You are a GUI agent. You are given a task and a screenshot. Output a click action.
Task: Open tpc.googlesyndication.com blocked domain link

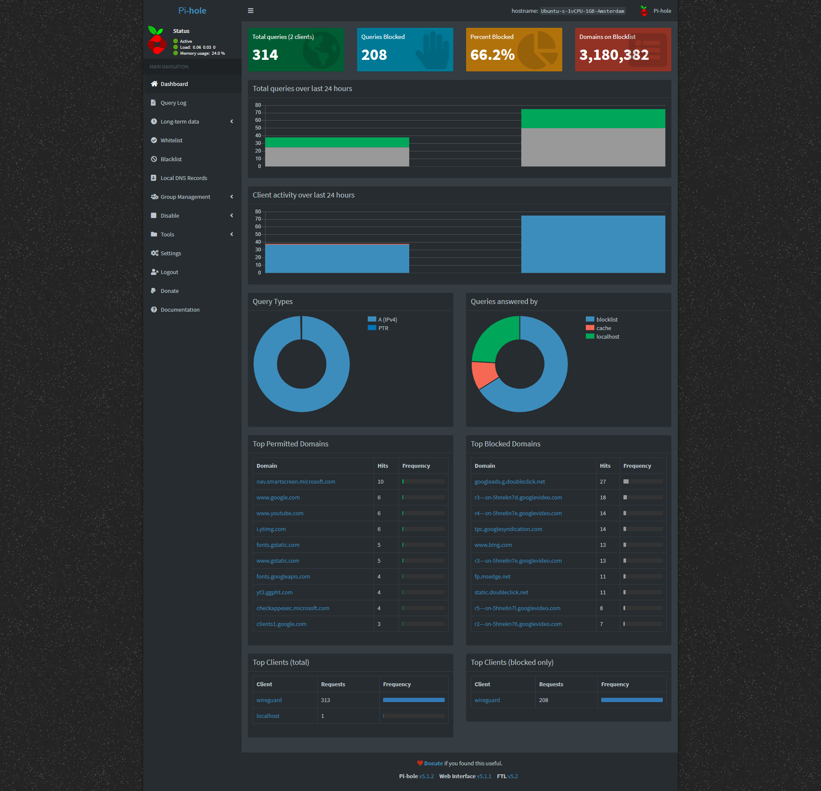508,529
